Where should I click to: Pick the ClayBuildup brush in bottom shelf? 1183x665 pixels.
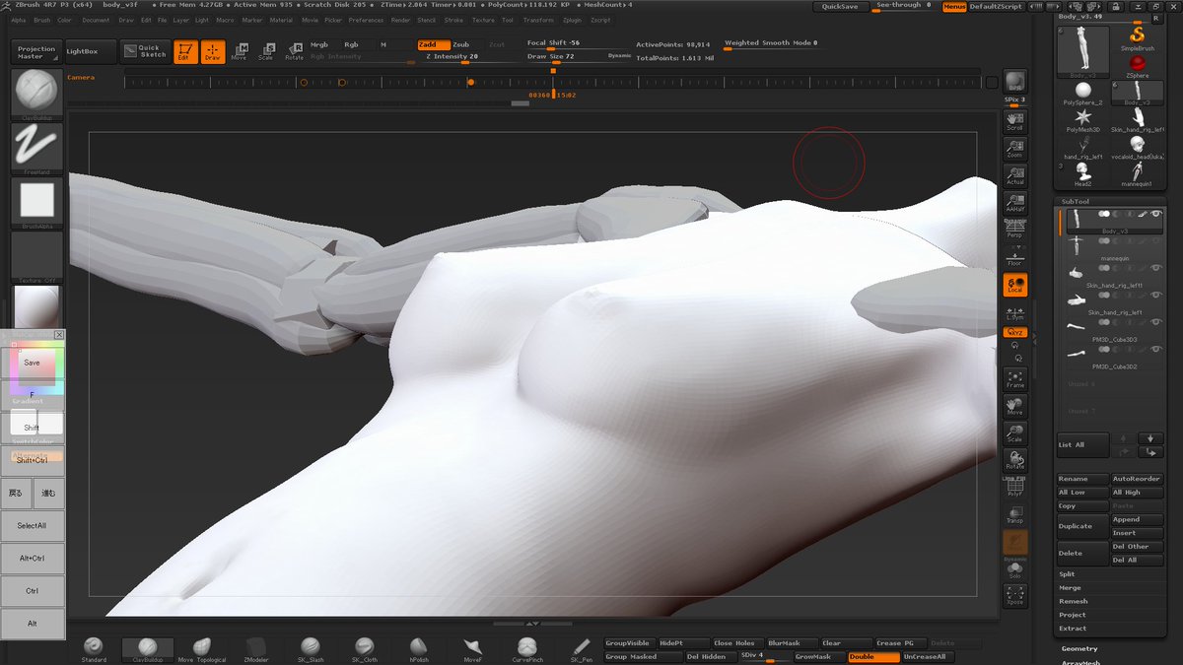[147, 649]
